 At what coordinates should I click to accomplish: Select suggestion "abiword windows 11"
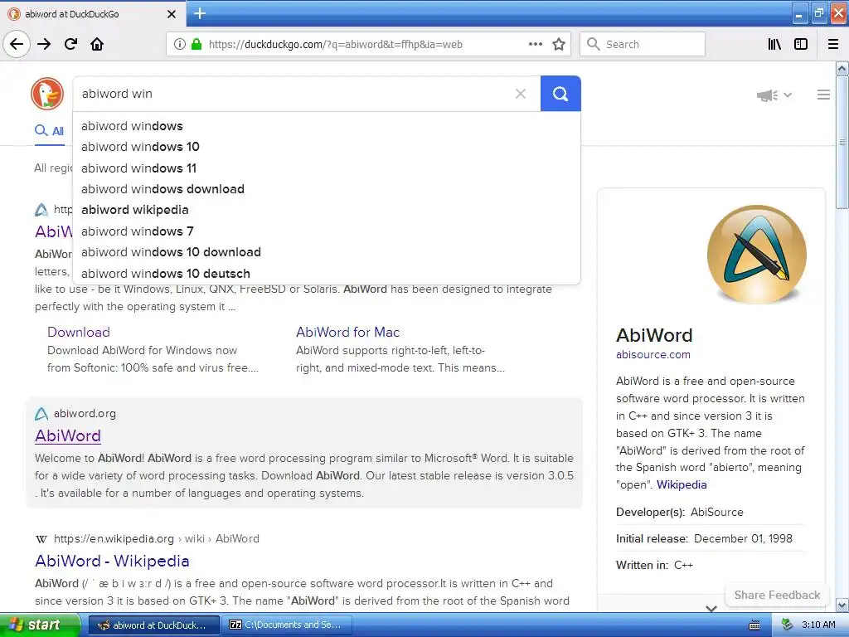click(327, 168)
